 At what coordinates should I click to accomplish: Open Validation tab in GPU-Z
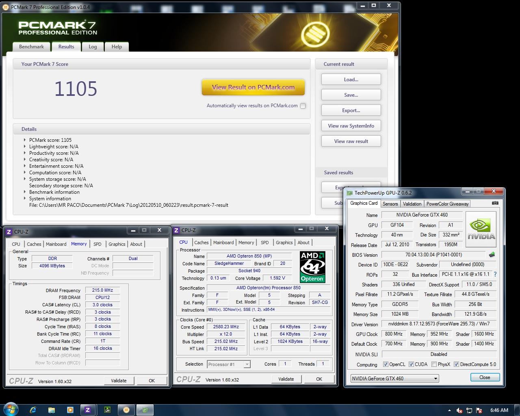[x=412, y=204]
